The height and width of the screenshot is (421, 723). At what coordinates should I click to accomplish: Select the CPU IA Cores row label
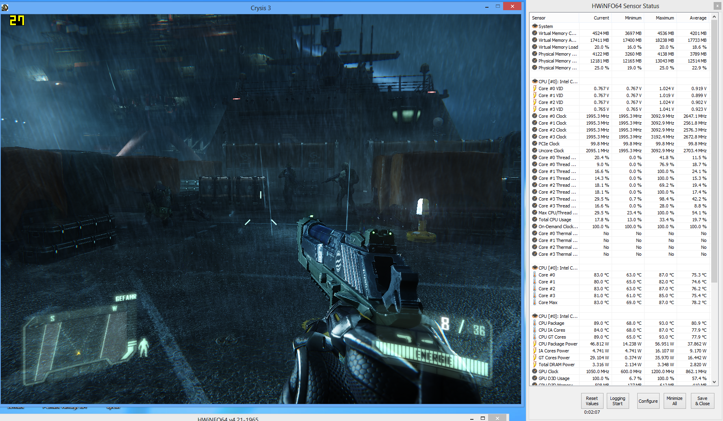click(x=551, y=330)
